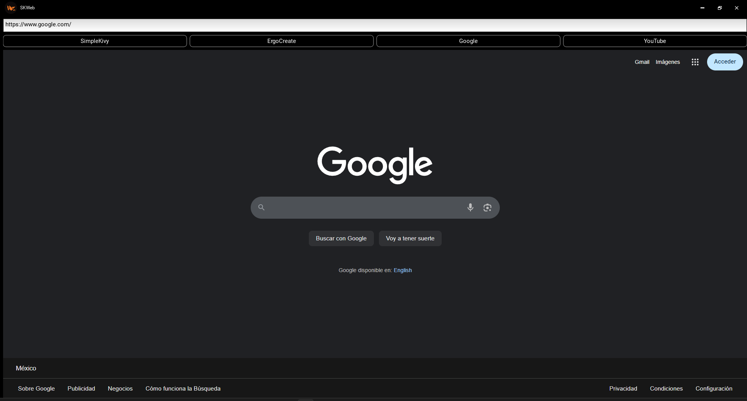Click inside the Google search box

click(364, 207)
